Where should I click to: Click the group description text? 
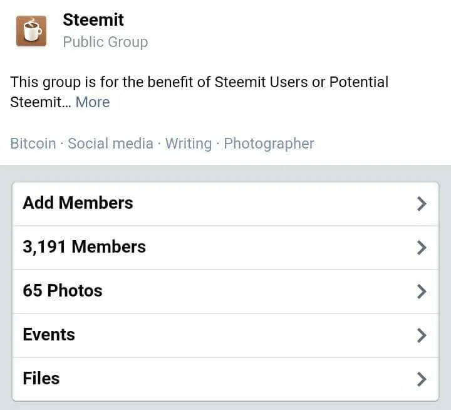pos(199,92)
